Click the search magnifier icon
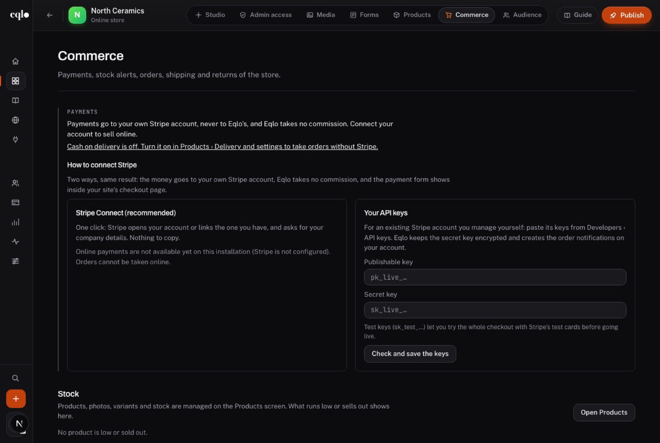 (x=16, y=378)
